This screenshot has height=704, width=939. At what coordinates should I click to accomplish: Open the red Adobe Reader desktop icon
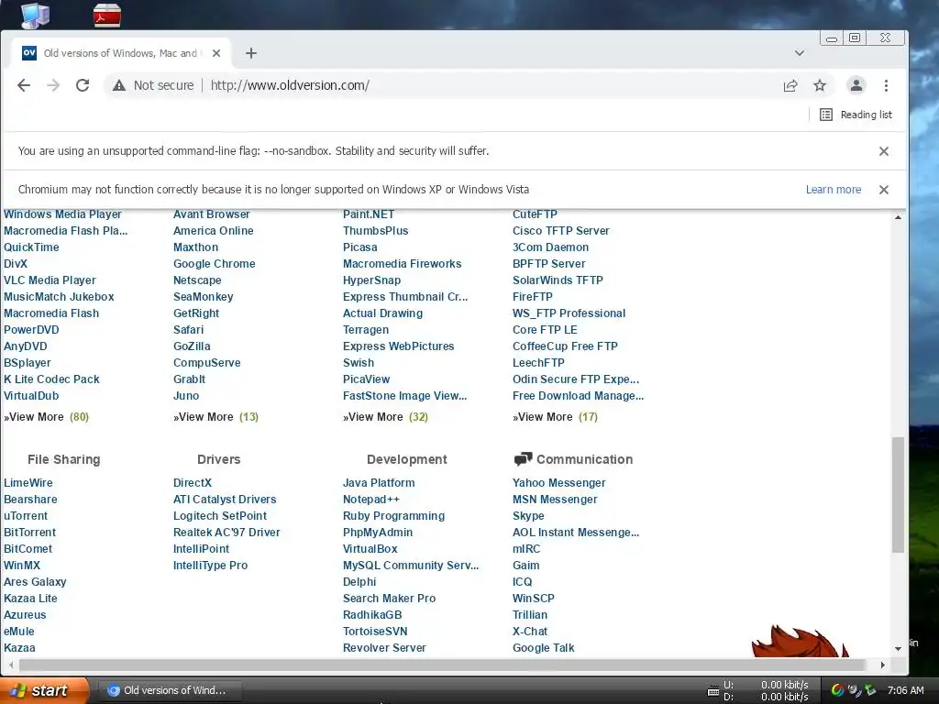tap(107, 15)
